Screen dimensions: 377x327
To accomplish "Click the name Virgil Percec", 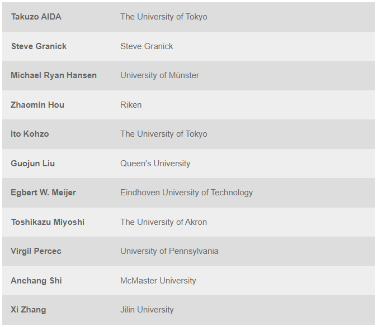I will pyautogui.click(x=36, y=251).
